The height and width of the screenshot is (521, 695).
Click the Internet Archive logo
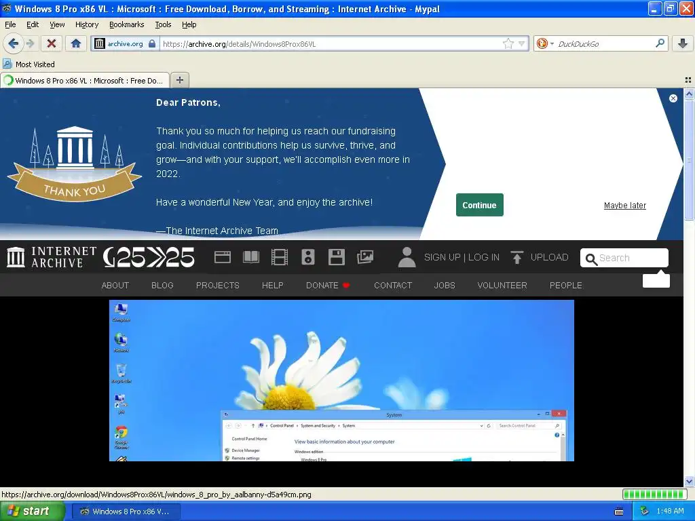(52, 257)
